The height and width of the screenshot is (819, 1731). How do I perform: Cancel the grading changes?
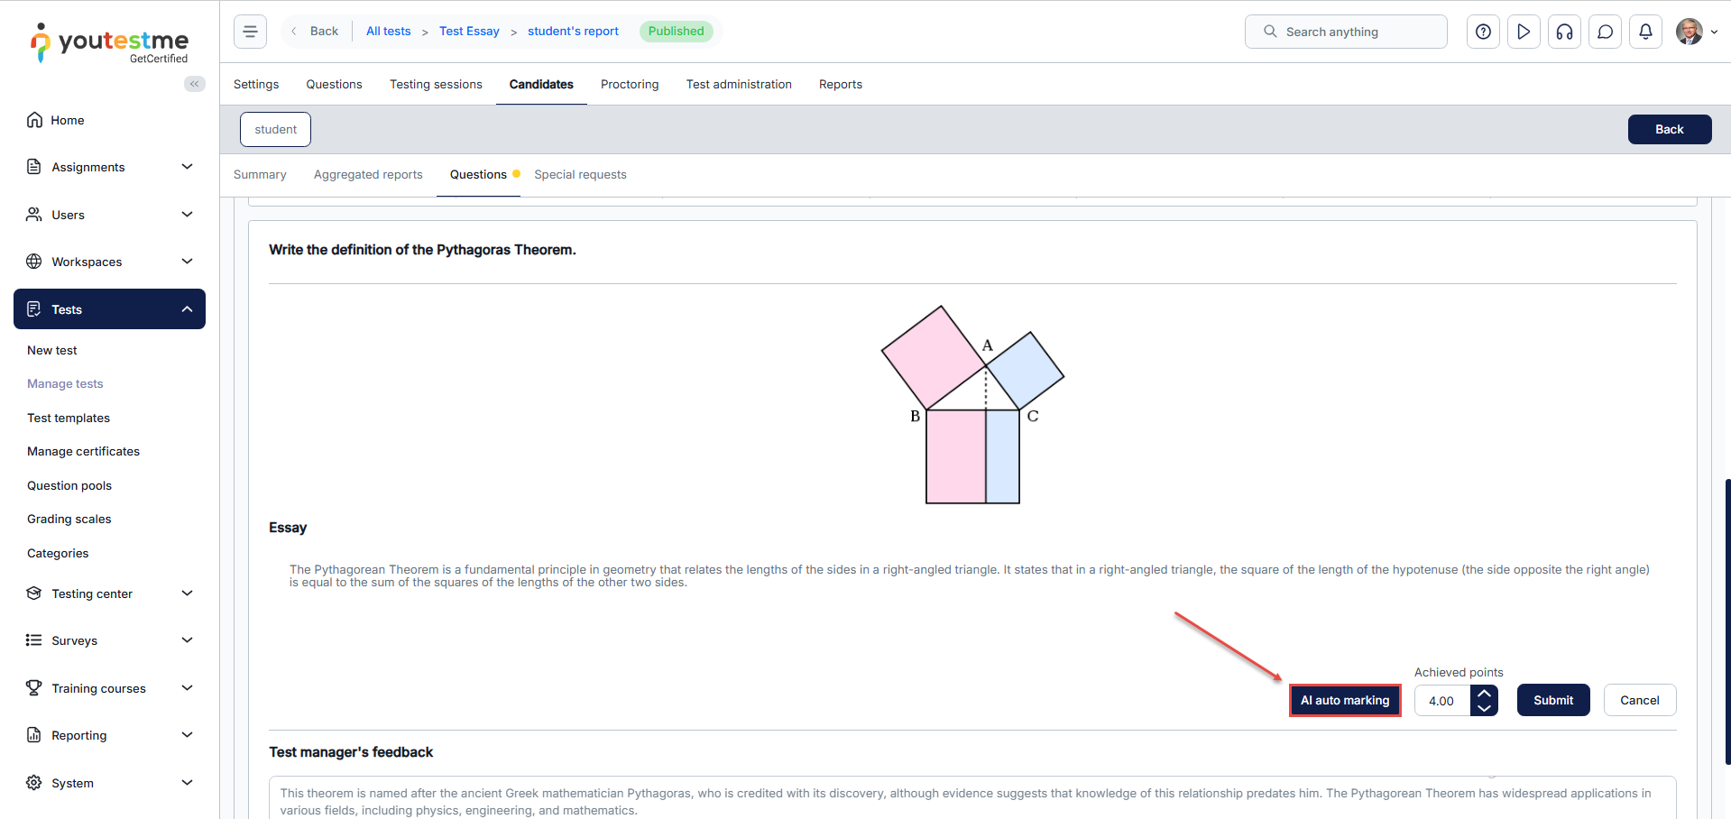[1640, 700]
